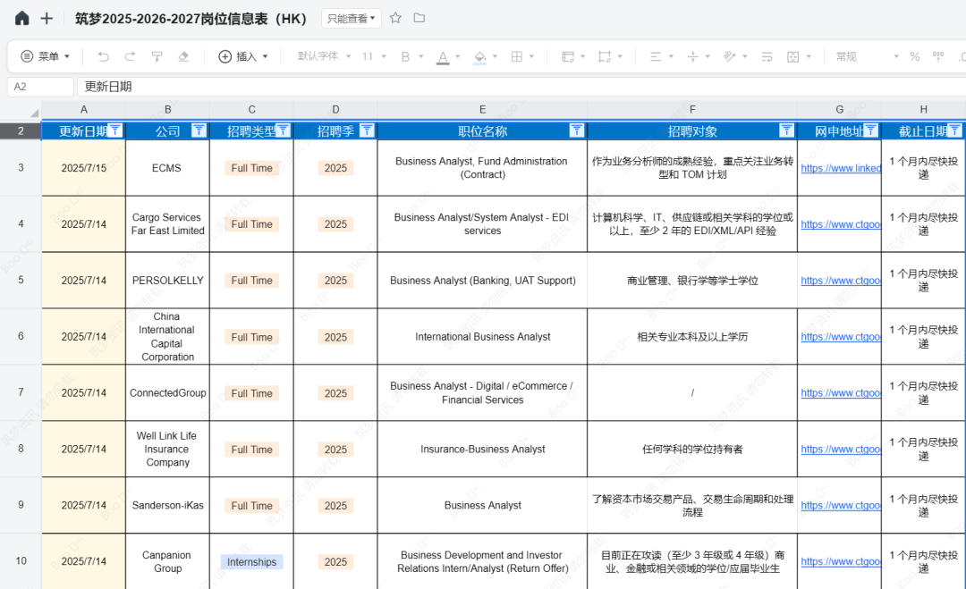
Task: Open the 只能查看 permission dropdown
Action: tap(352, 19)
